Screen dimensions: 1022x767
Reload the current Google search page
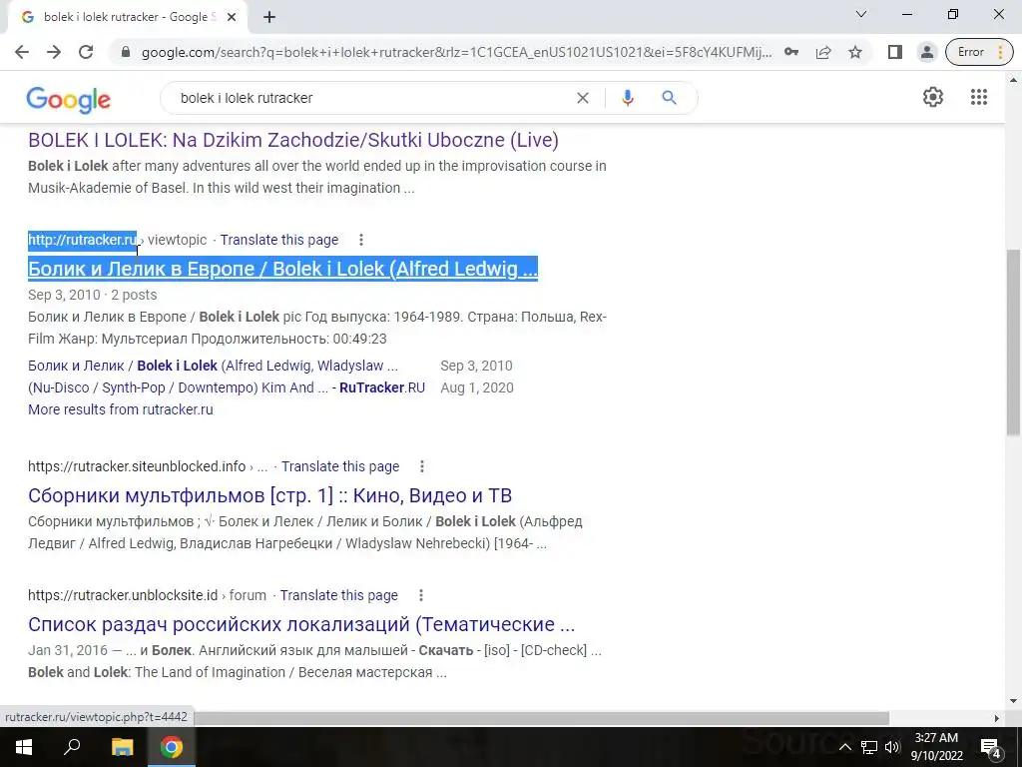86,52
